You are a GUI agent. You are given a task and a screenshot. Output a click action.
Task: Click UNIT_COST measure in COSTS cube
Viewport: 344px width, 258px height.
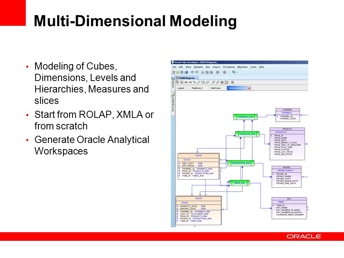188,163
